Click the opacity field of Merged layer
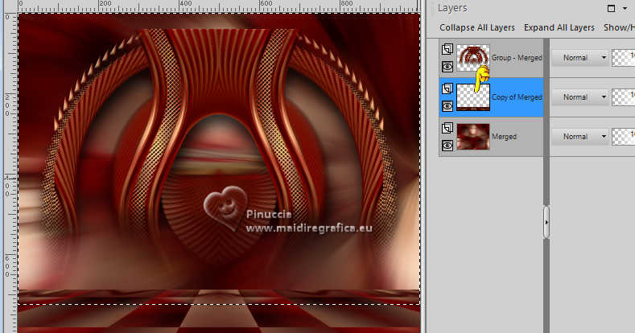 (623, 137)
